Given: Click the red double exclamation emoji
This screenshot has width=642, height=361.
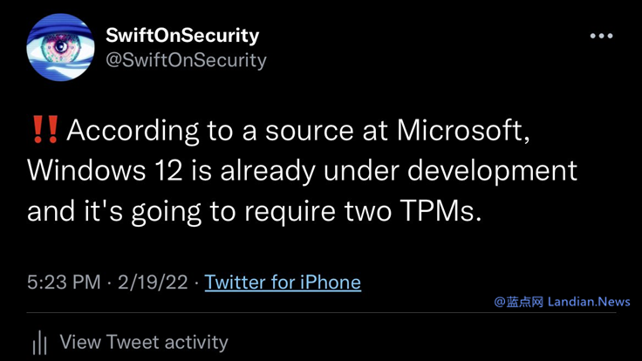Looking at the screenshot, I should point(44,130).
